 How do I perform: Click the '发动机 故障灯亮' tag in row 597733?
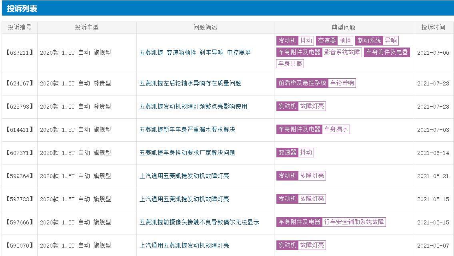pos(301,198)
